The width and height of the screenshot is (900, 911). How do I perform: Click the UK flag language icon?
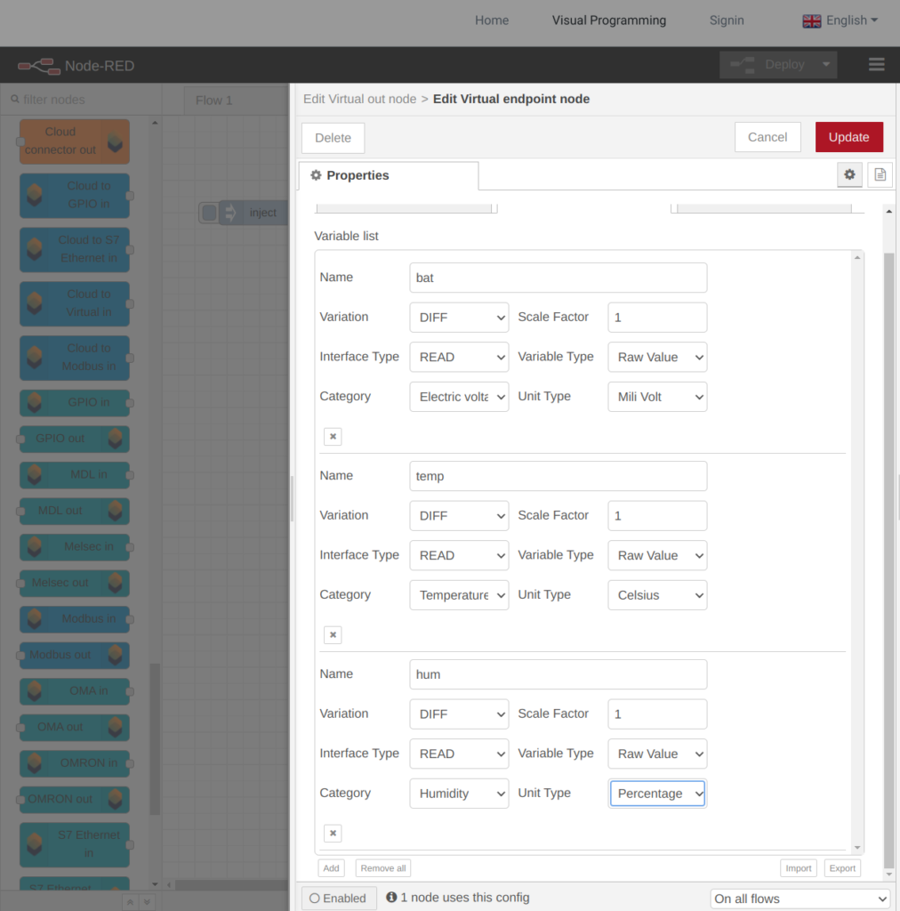click(x=811, y=21)
